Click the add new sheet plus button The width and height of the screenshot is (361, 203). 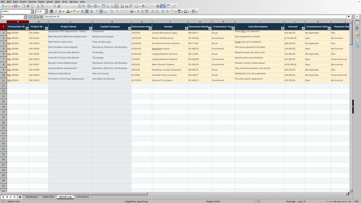click(20, 197)
